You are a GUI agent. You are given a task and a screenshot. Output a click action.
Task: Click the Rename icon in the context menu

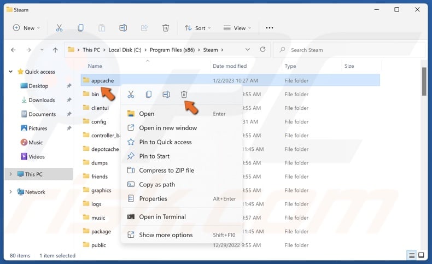(x=166, y=95)
